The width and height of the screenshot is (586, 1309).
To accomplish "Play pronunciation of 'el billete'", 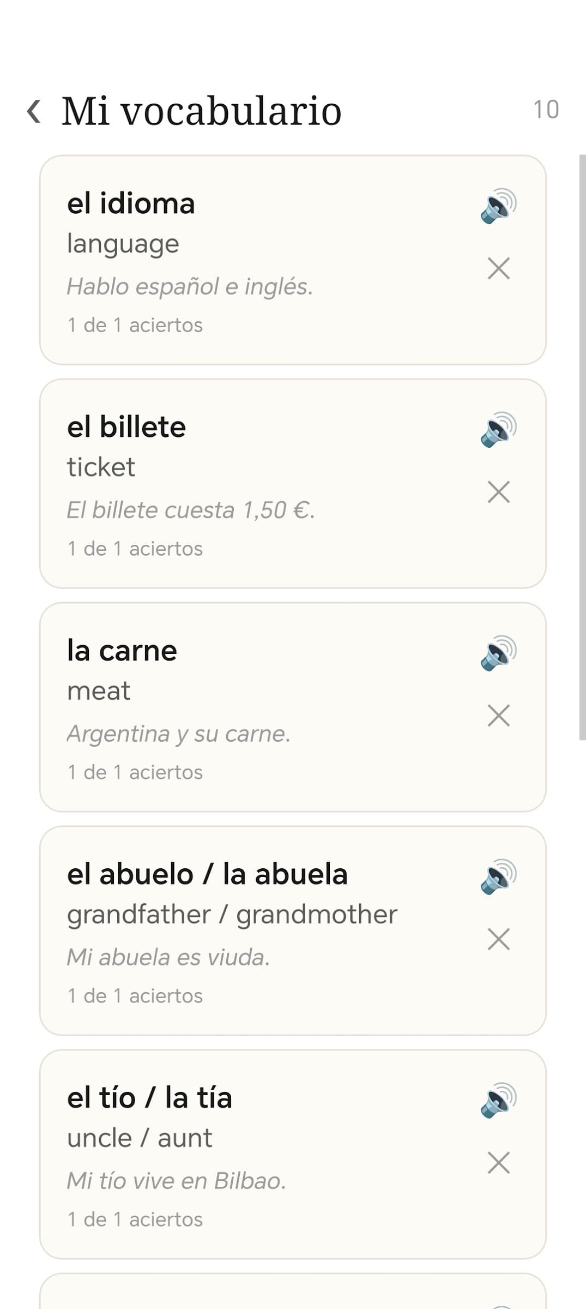I will click(x=499, y=429).
